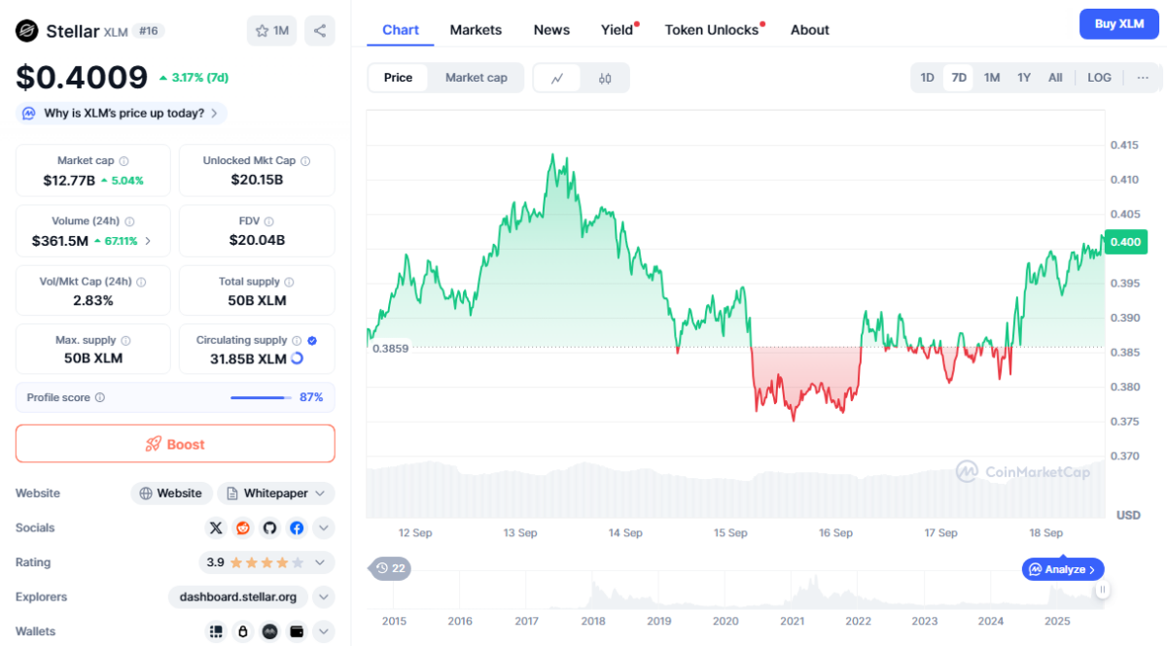Open the Token Unlocks tab
Image resolution: width=1167 pixels, height=646 pixels.
click(x=711, y=30)
